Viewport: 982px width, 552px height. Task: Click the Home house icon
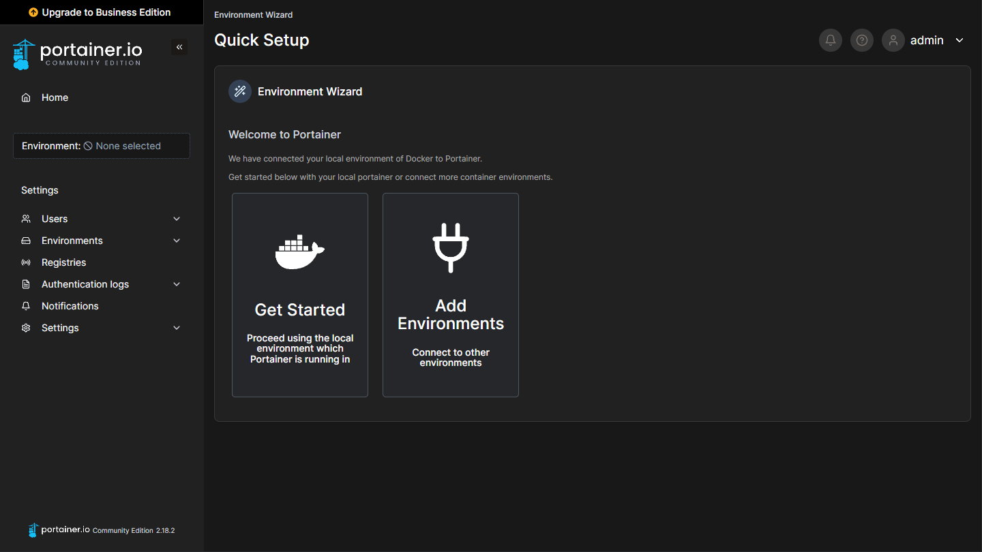[x=26, y=97]
